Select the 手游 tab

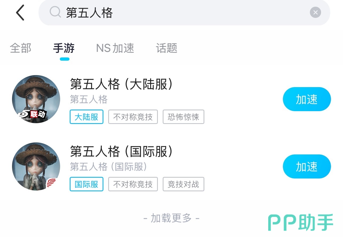coord(64,48)
